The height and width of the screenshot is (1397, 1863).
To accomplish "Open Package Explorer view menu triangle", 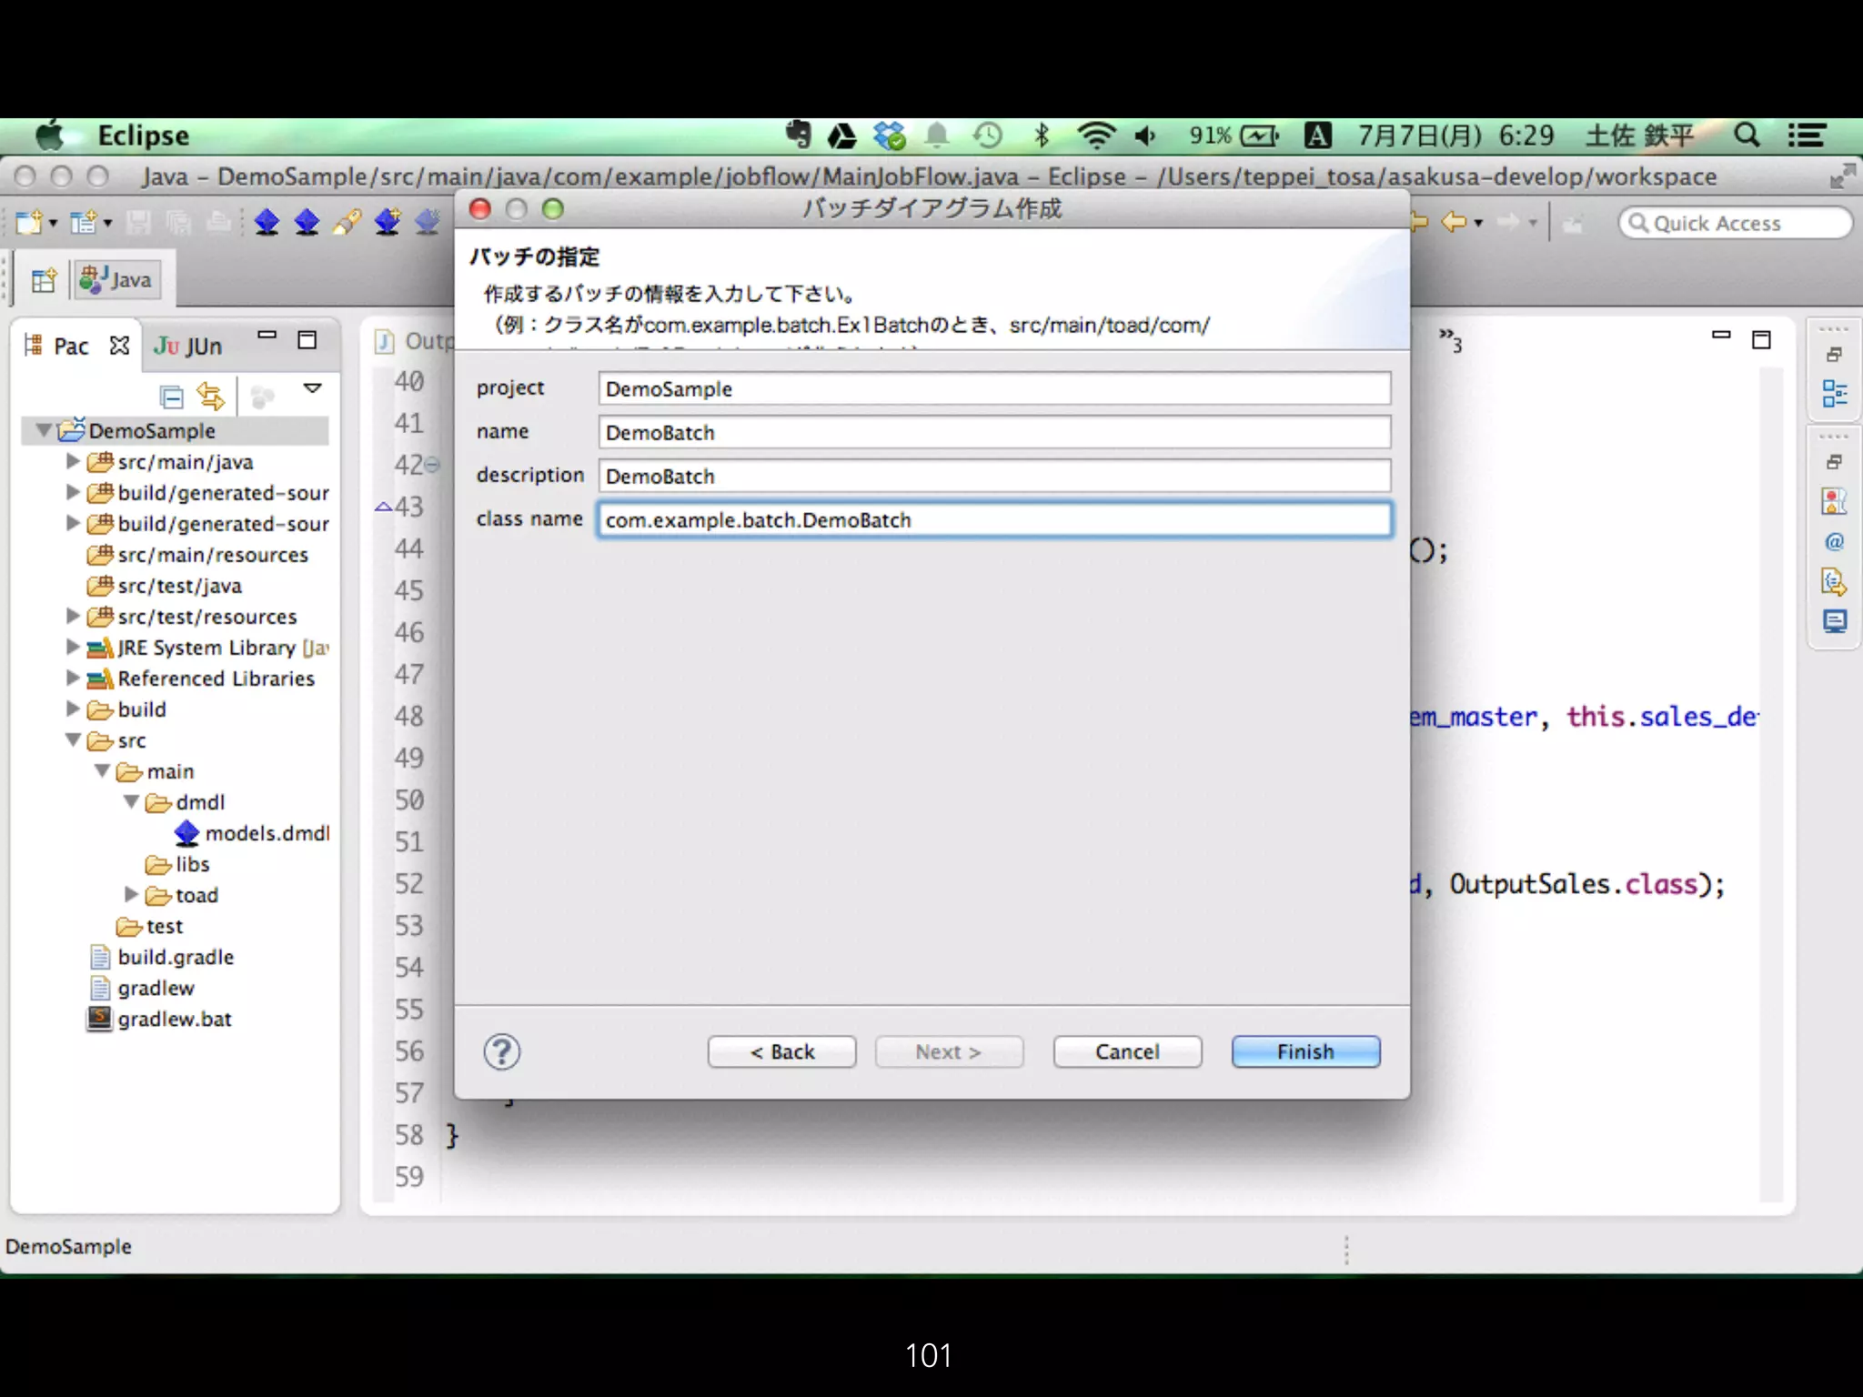I will click(312, 388).
